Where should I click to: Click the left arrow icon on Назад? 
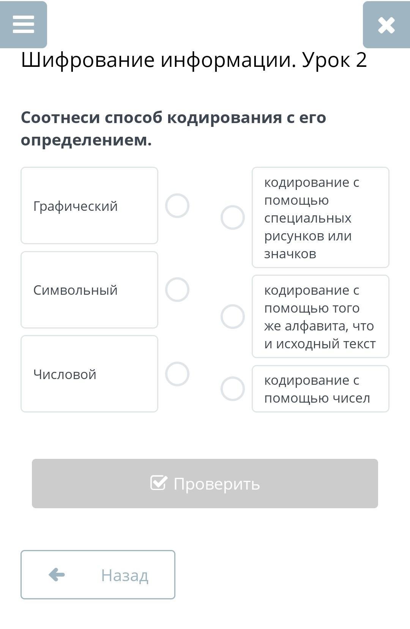57,575
